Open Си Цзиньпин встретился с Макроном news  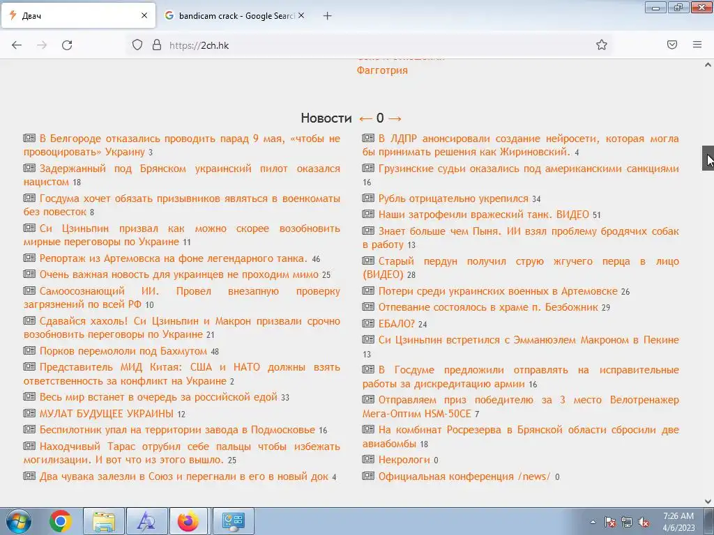coord(529,340)
